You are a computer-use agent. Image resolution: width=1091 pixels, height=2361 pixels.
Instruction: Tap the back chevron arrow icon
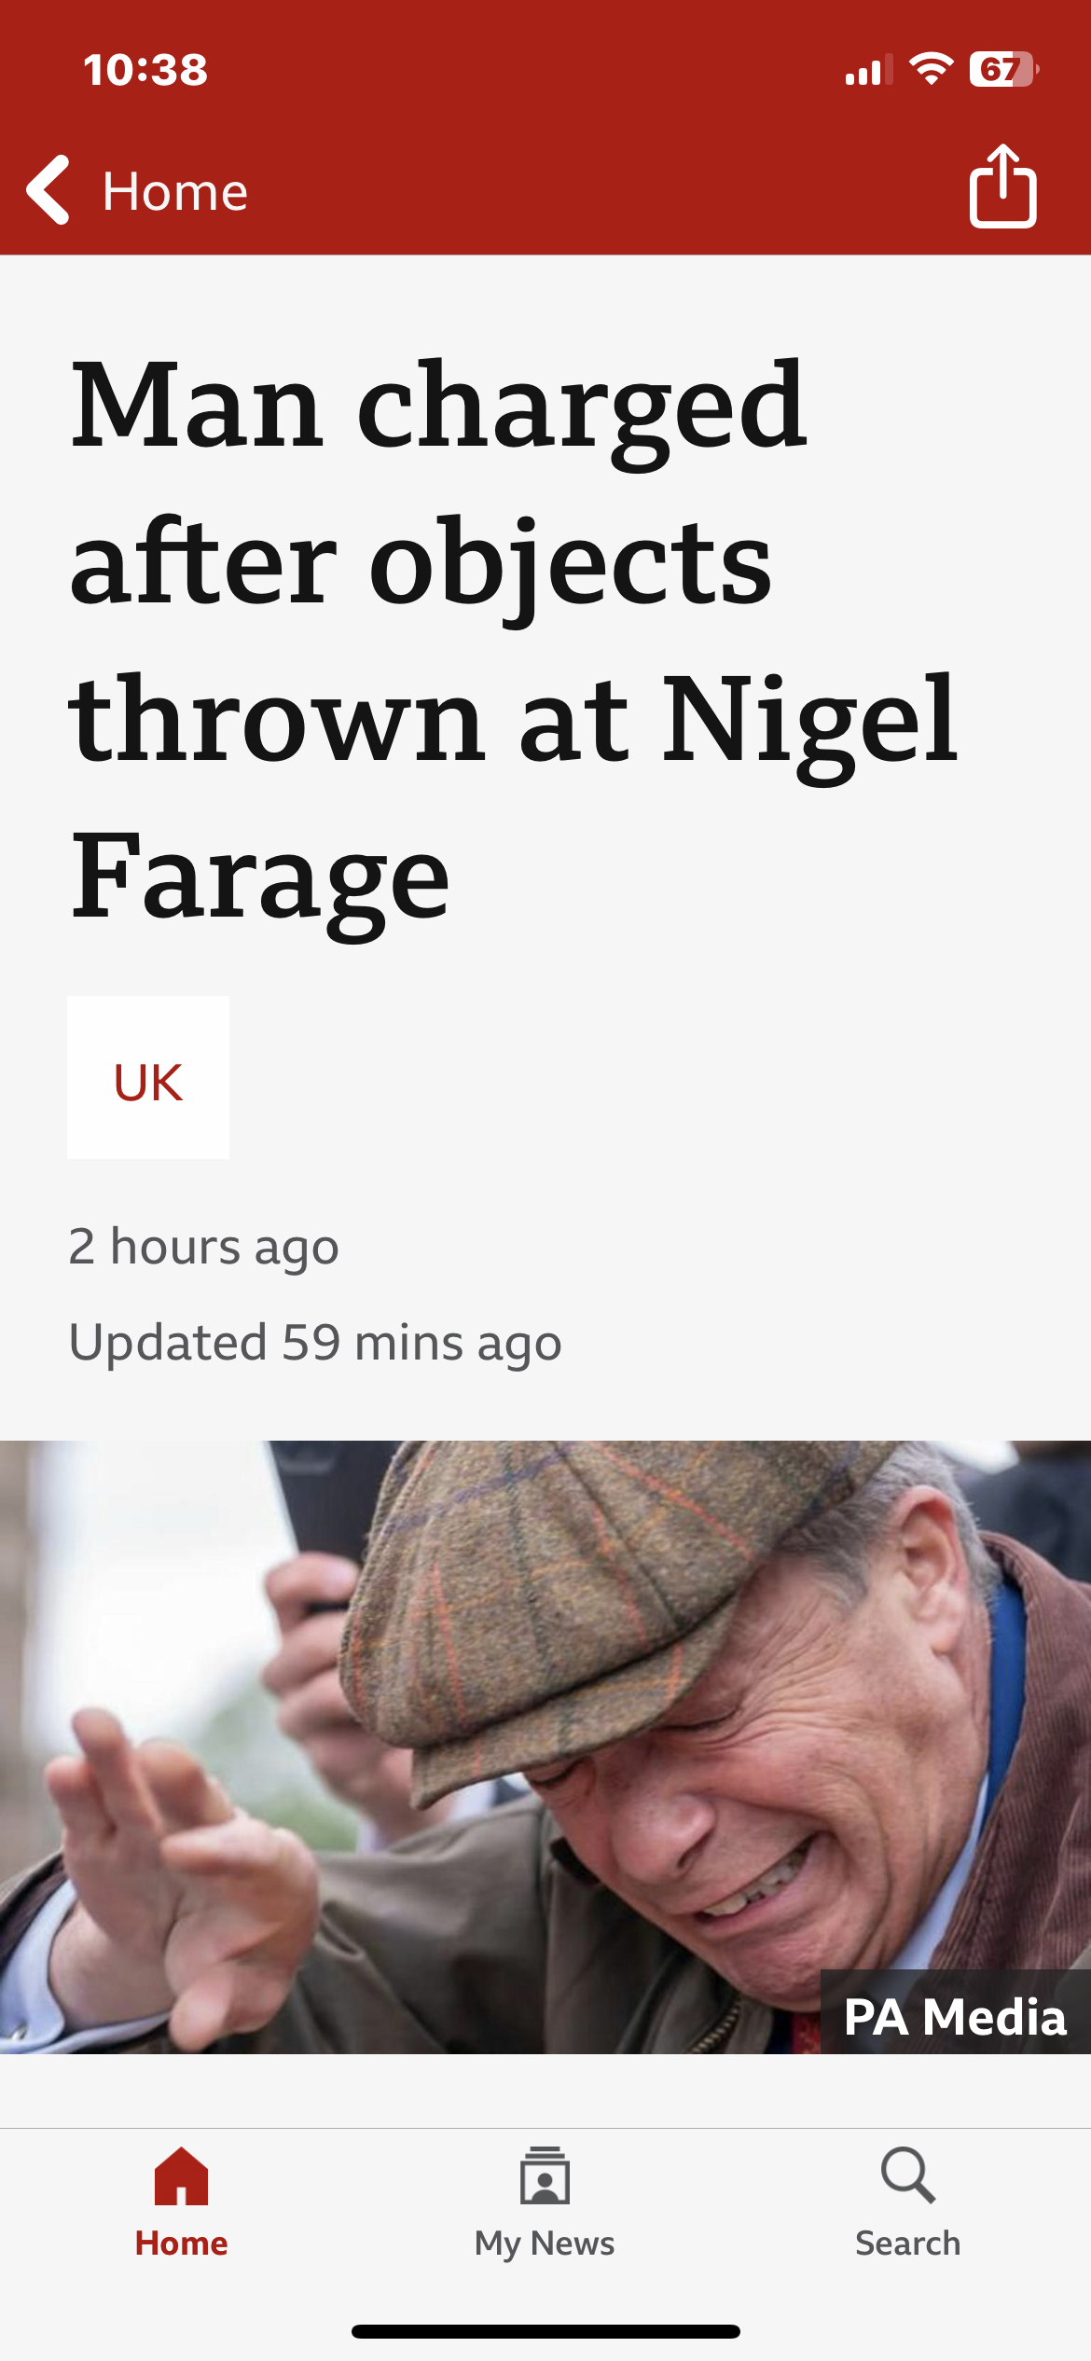tap(48, 190)
